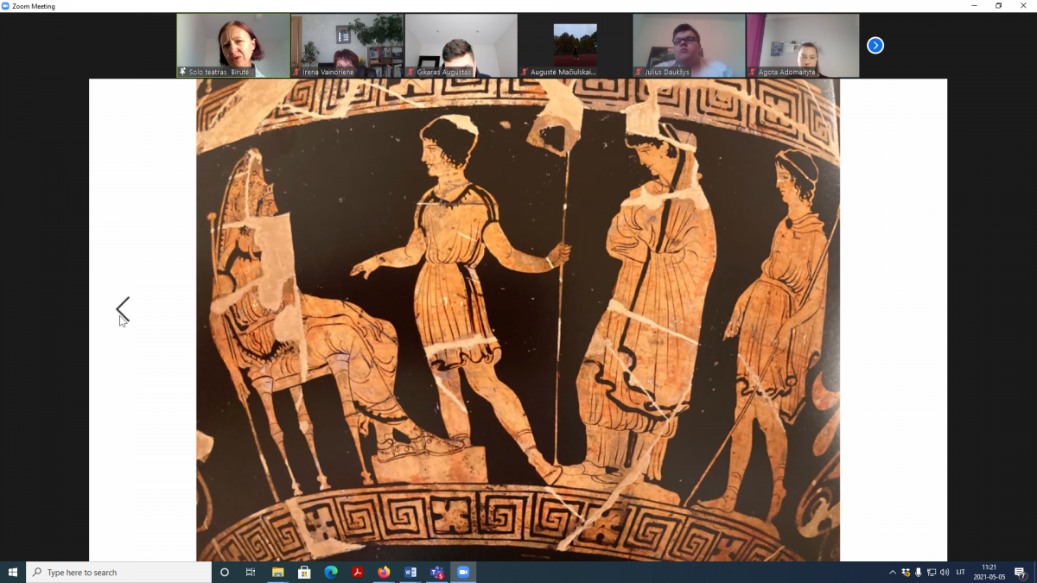Show next participants with blue arrow
The height and width of the screenshot is (583, 1037).
875,45
